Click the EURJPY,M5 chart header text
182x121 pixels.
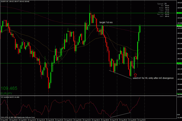click(x=15, y=1)
